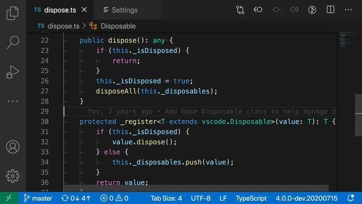Click the master branch in status bar
362x204 pixels.
pyautogui.click(x=38, y=198)
